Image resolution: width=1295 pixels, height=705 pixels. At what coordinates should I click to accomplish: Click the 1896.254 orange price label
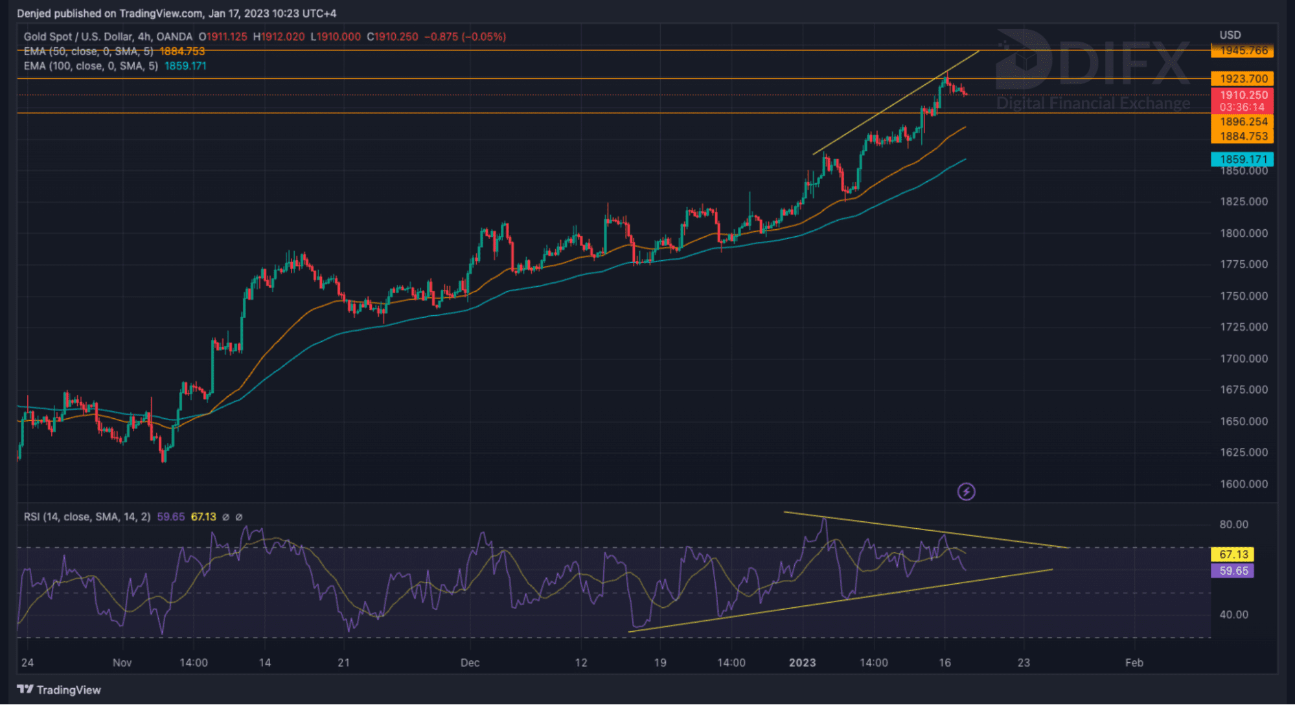(1242, 122)
